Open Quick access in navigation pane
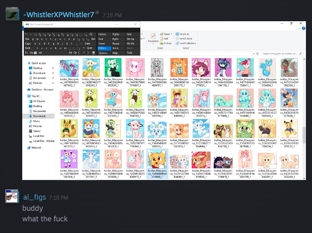This screenshot has height=233, width=312. [x=38, y=63]
